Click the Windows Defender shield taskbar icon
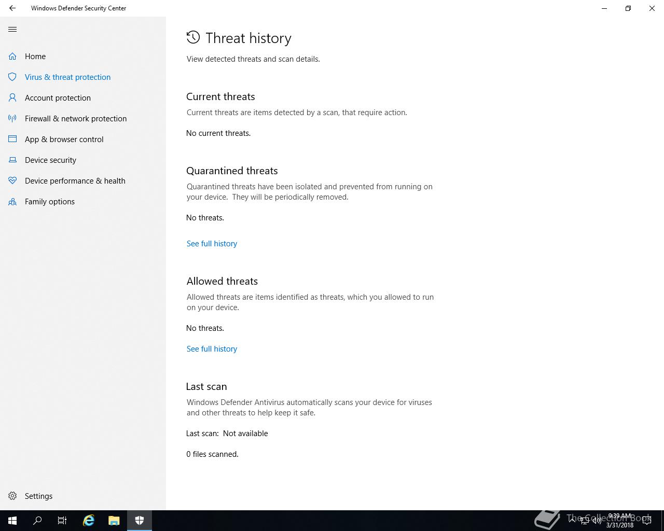This screenshot has height=531, width=664. click(140, 521)
